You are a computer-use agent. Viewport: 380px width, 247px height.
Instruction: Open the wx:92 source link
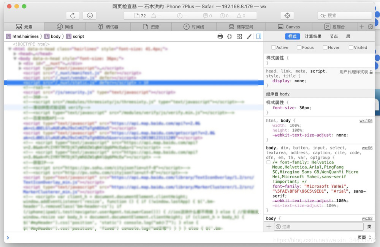(x=367, y=219)
